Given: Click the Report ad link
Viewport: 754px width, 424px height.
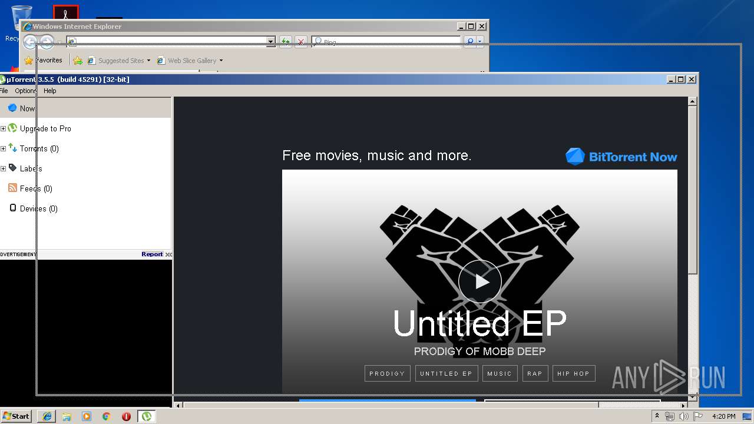Looking at the screenshot, I should pyautogui.click(x=152, y=254).
